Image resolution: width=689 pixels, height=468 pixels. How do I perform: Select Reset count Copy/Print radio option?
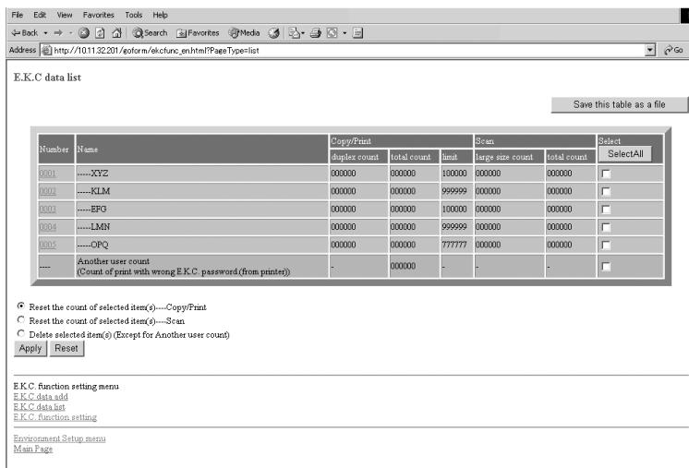pyautogui.click(x=20, y=306)
